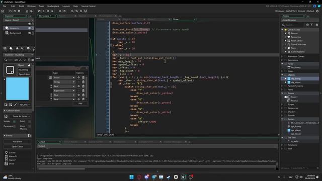Run the game with the play icon
The width and height of the screenshot is (322, 181).
tap(44, 11)
